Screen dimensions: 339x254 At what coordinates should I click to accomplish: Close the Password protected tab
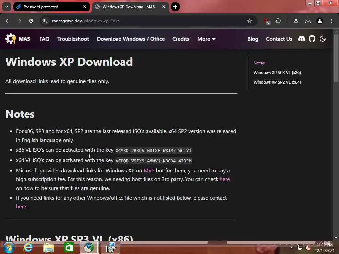(85, 7)
